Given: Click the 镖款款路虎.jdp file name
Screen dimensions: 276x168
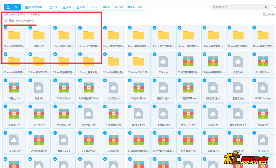Looking at the screenshot, I should pos(238,125).
